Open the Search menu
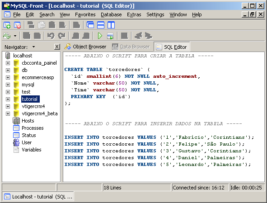This screenshot has height=203, width=267. (47, 14)
